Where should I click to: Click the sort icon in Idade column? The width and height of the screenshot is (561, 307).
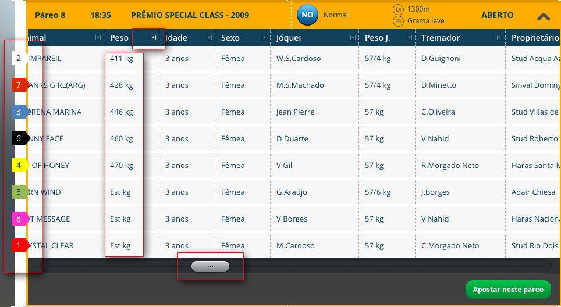coord(210,38)
